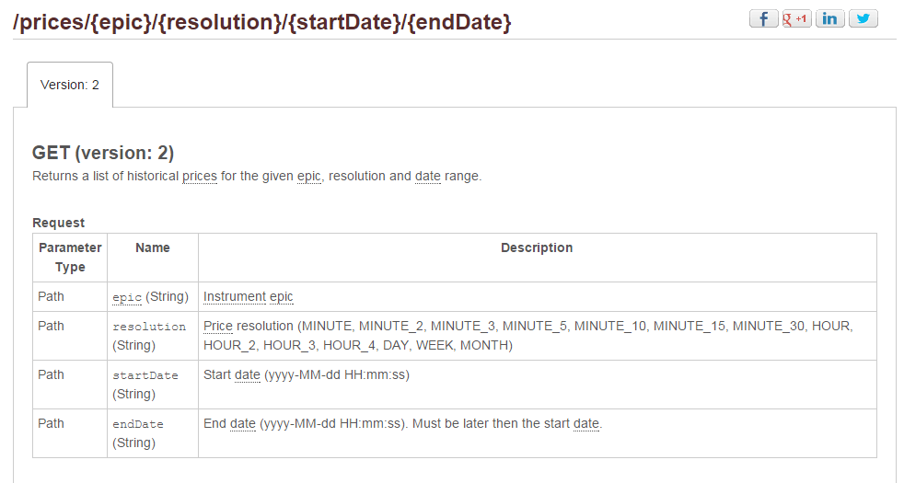Click 'date' right after the word 'End'
The width and height of the screenshot is (904, 483).
click(x=243, y=424)
